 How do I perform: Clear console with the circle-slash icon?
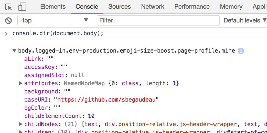point(8,21)
